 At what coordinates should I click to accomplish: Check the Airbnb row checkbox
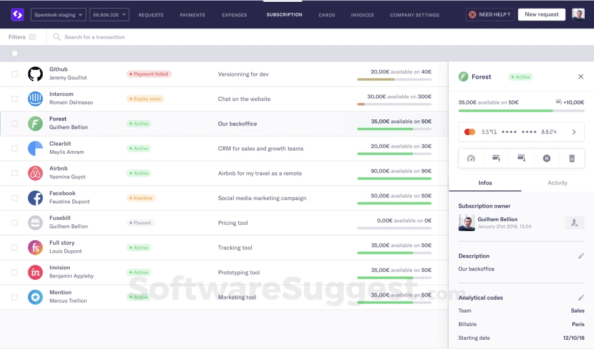(15, 173)
